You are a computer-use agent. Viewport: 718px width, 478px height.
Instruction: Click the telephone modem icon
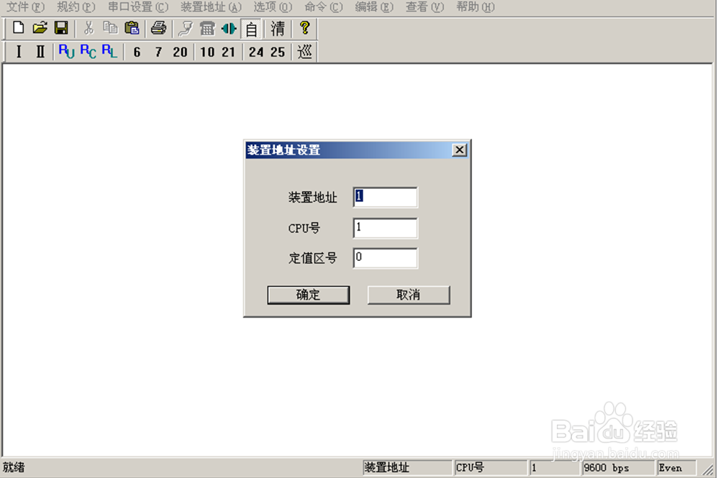pos(207,28)
